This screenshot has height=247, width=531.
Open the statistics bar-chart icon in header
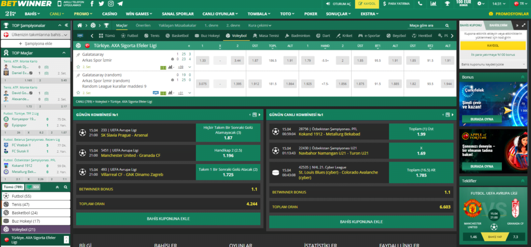(433, 4)
